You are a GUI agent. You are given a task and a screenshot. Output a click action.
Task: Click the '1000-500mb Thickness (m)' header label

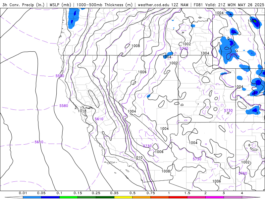(x=104, y=5)
